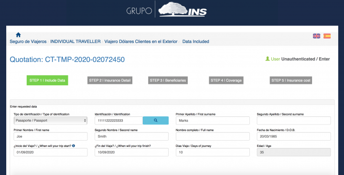344x175 pixels.
Task: Open Seguro de Viajeros breadcrumb link
Action: (28, 41)
